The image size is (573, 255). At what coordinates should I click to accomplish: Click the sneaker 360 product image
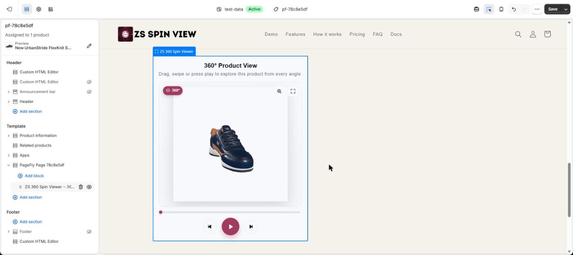click(231, 148)
